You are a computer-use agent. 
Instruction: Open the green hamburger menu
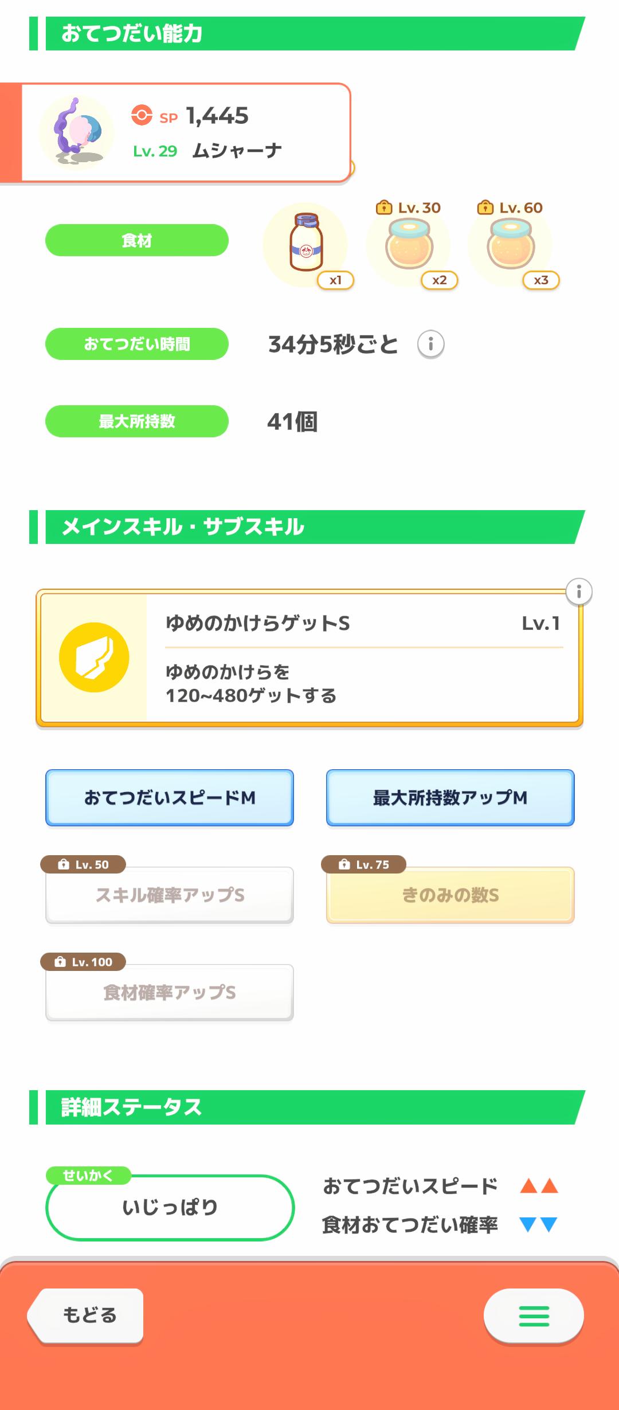(x=534, y=1315)
